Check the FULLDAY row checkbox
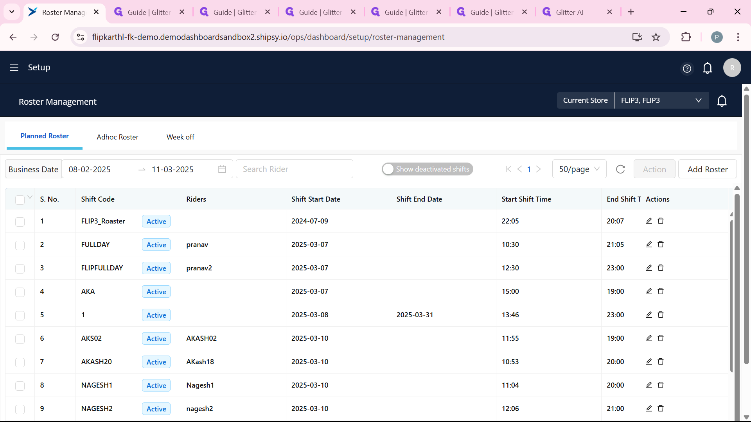The image size is (751, 422). pyautogui.click(x=20, y=245)
